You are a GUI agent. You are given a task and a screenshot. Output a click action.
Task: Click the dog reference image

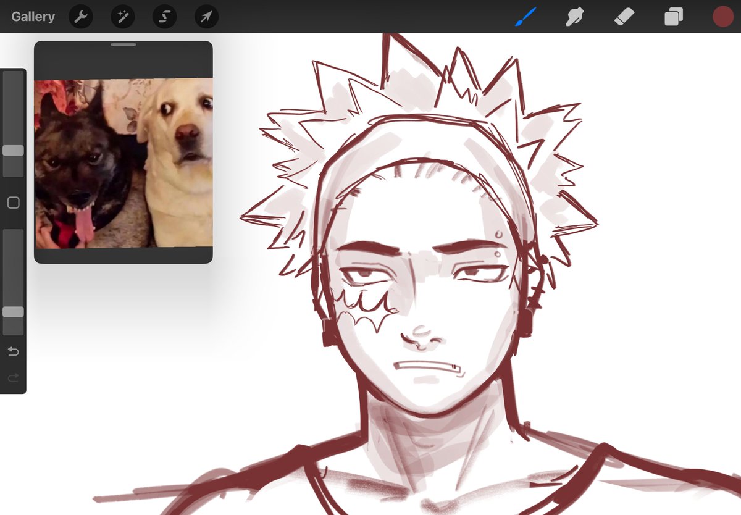pos(124,164)
